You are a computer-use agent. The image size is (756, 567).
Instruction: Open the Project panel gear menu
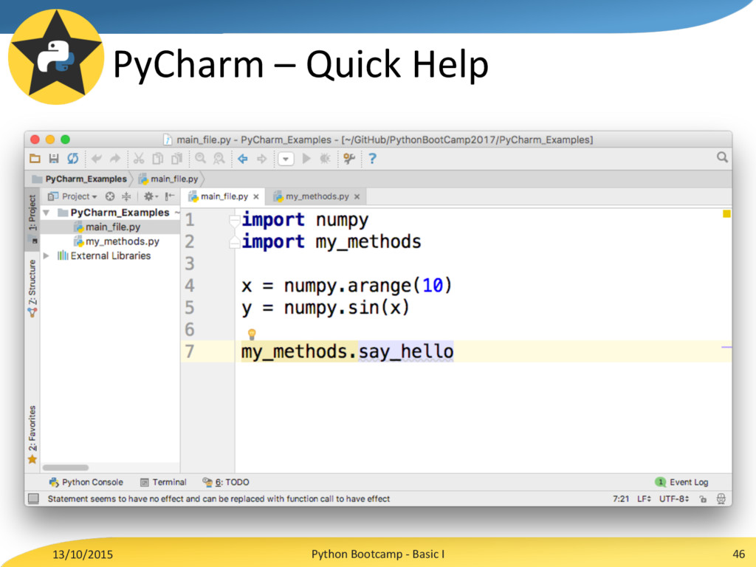pos(151,196)
